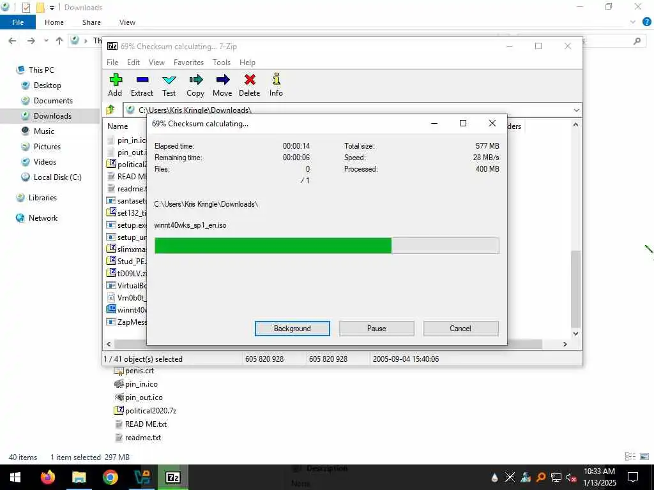Image resolution: width=654 pixels, height=490 pixels.
Task: Select READ ME.txt in Explorer file list
Action: point(141,424)
